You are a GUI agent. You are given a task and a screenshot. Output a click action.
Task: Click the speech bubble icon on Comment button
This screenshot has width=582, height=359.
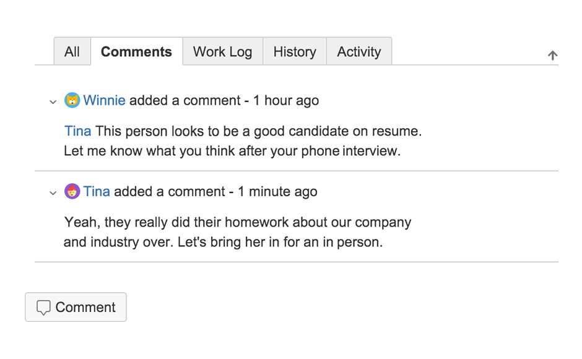pyautogui.click(x=43, y=308)
